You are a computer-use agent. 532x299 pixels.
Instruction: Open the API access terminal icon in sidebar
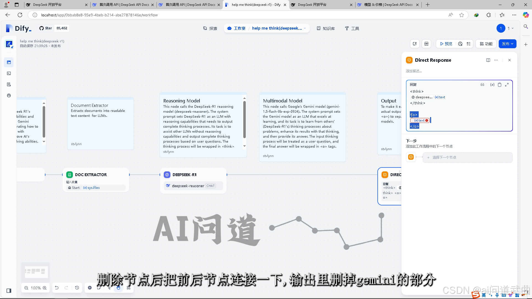pyautogui.click(x=9, y=73)
